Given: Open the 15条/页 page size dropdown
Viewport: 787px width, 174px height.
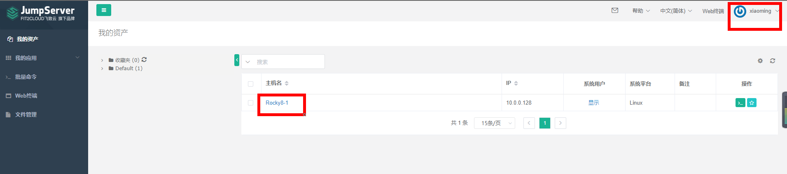Looking at the screenshot, I should click(495, 123).
